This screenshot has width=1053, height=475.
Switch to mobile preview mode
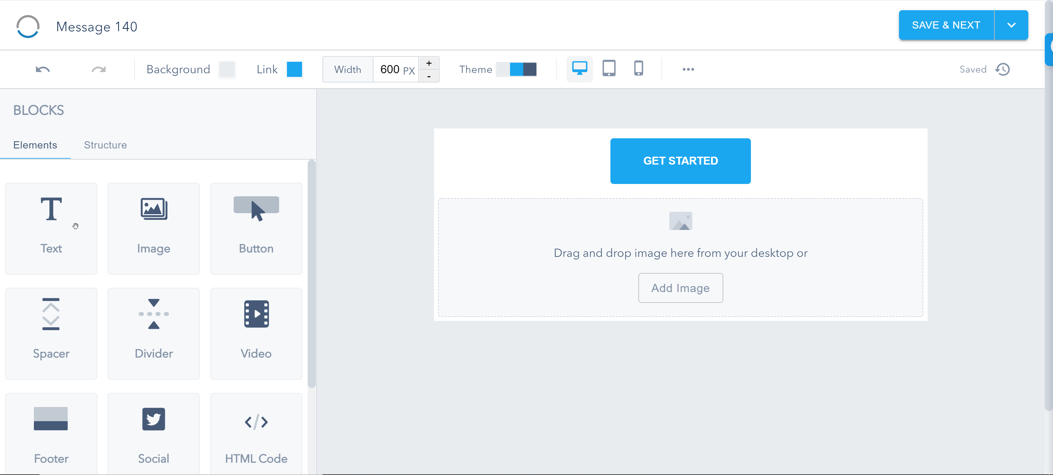(x=639, y=69)
